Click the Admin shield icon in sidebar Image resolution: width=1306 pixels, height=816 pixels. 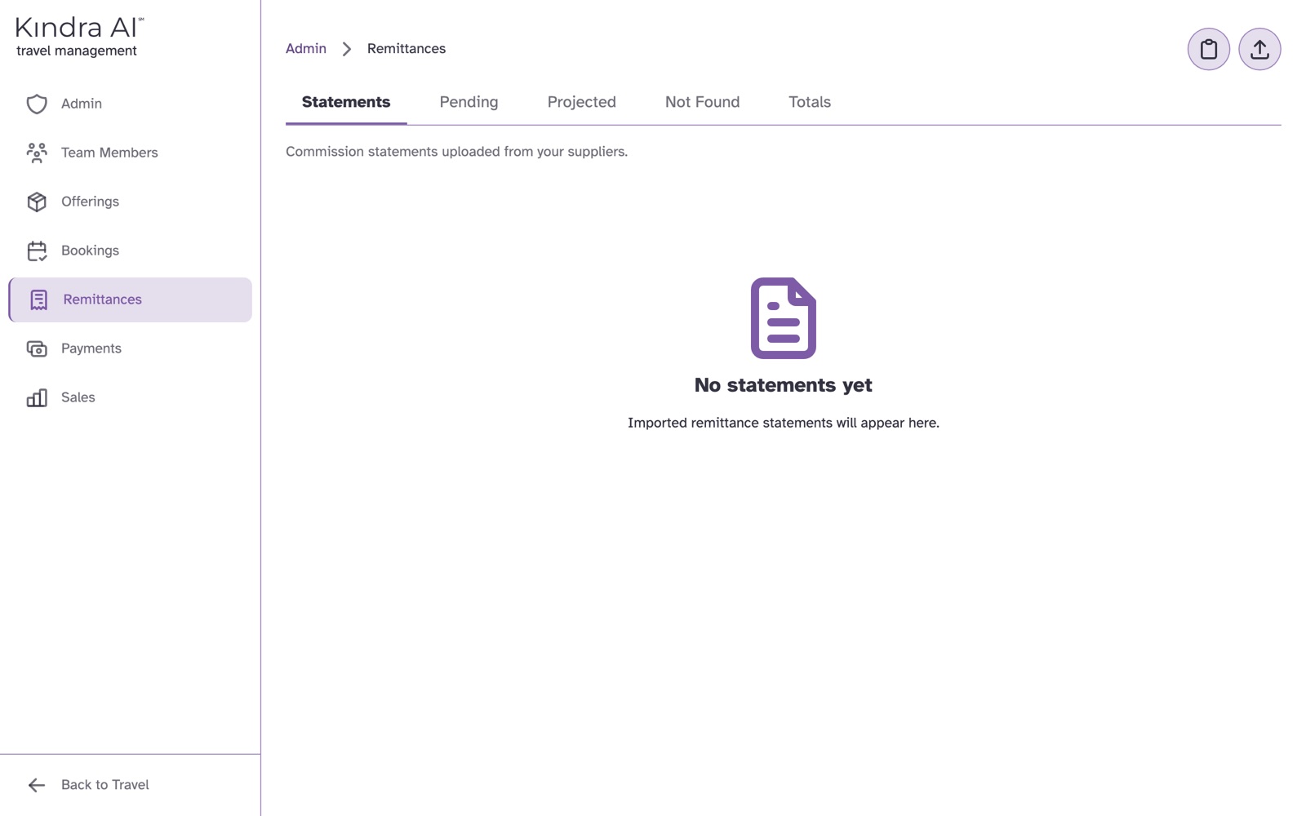click(37, 104)
